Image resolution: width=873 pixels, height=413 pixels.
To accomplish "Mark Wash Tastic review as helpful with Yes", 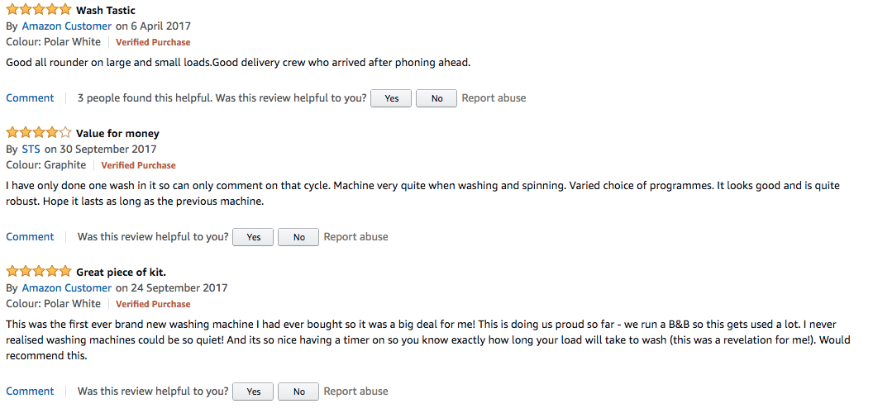I will pos(392,98).
